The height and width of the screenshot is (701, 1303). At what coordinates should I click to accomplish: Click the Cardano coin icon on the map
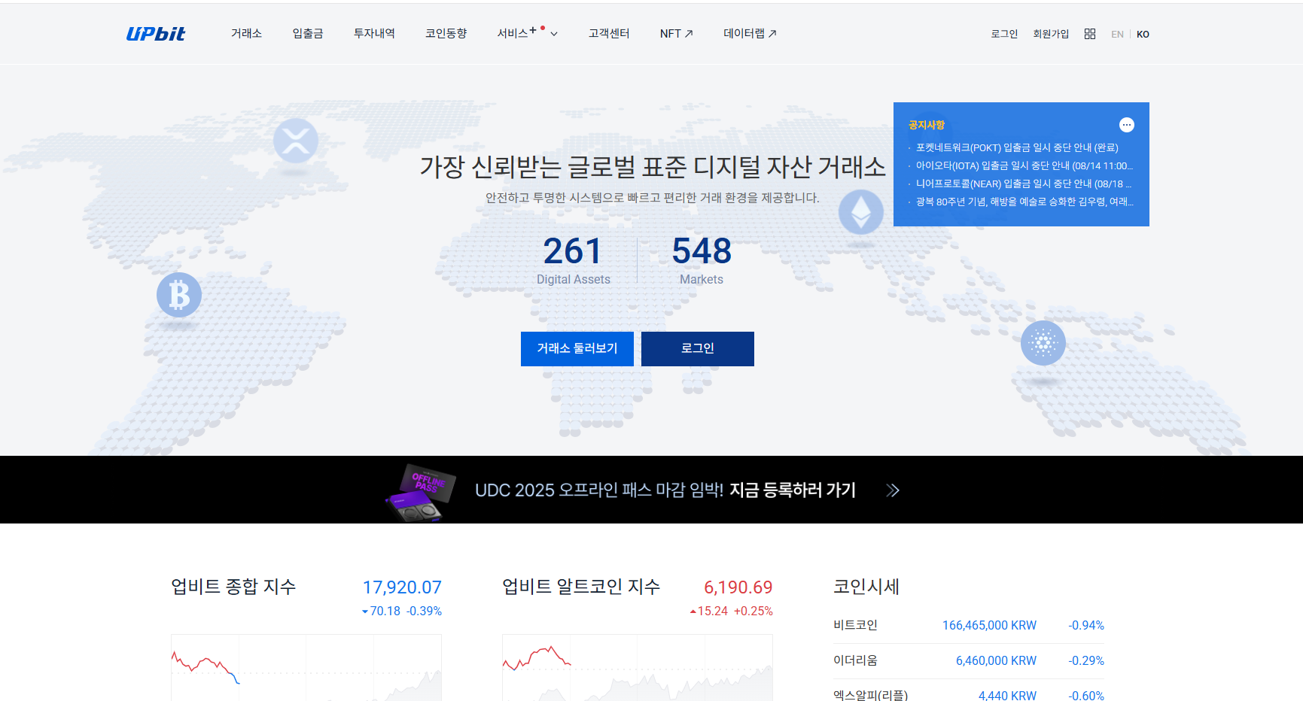pos(1043,343)
